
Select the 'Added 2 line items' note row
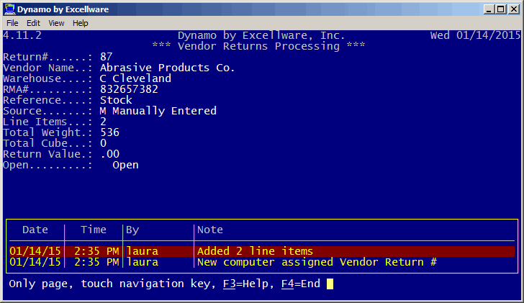(262, 251)
